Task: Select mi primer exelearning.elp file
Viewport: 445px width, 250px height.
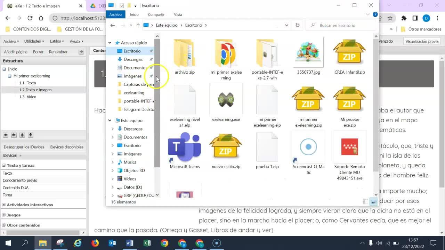Action: coord(267,106)
